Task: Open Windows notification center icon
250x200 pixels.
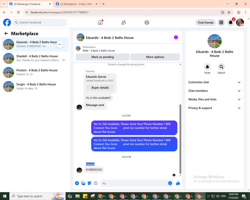Action: click(x=244, y=196)
